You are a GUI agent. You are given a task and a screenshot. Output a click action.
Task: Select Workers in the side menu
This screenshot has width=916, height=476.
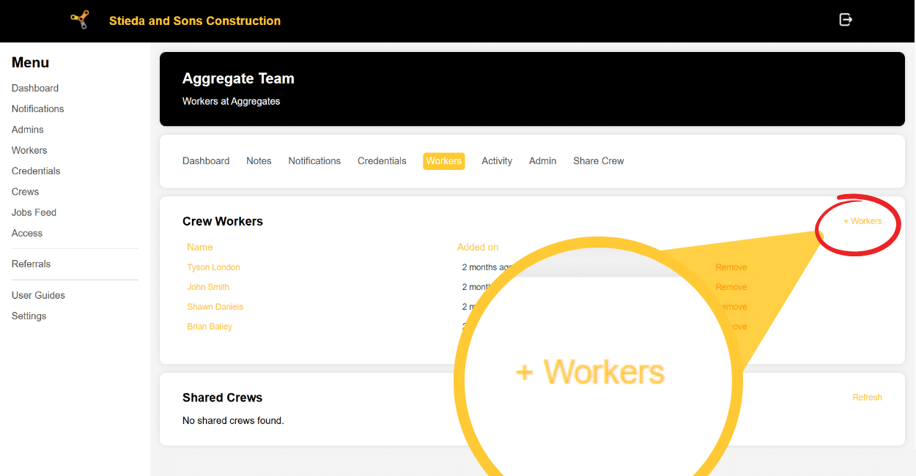pos(29,150)
